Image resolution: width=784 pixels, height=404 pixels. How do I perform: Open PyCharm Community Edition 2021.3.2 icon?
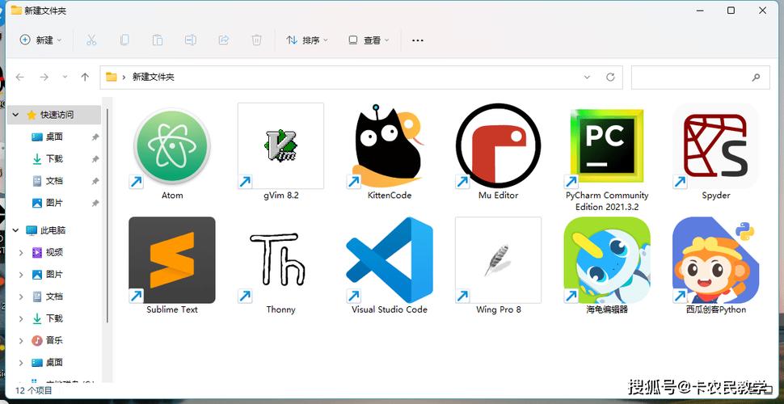pyautogui.click(x=607, y=146)
